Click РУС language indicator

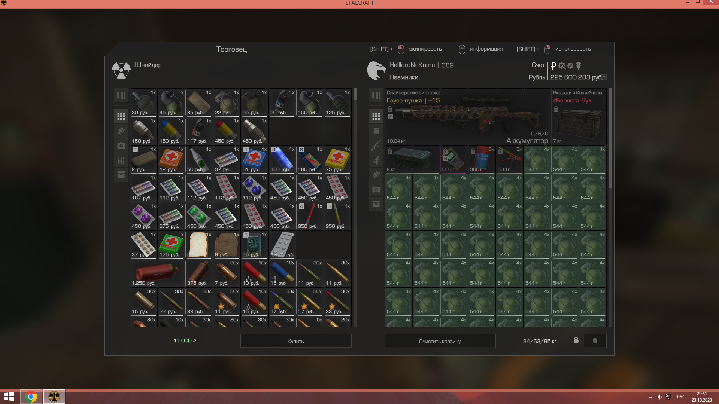click(x=681, y=397)
